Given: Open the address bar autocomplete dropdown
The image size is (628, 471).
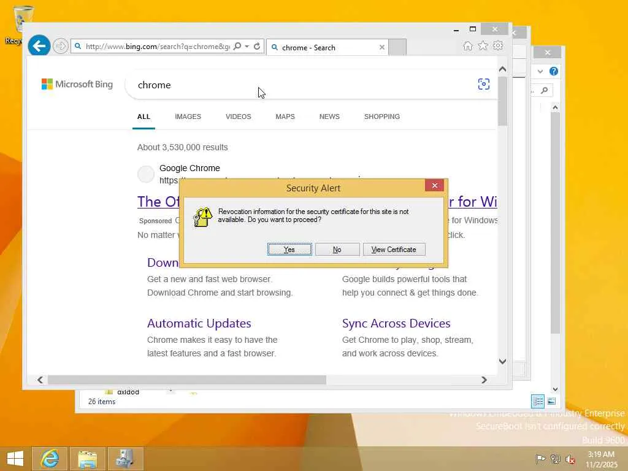Looking at the screenshot, I should [247, 47].
